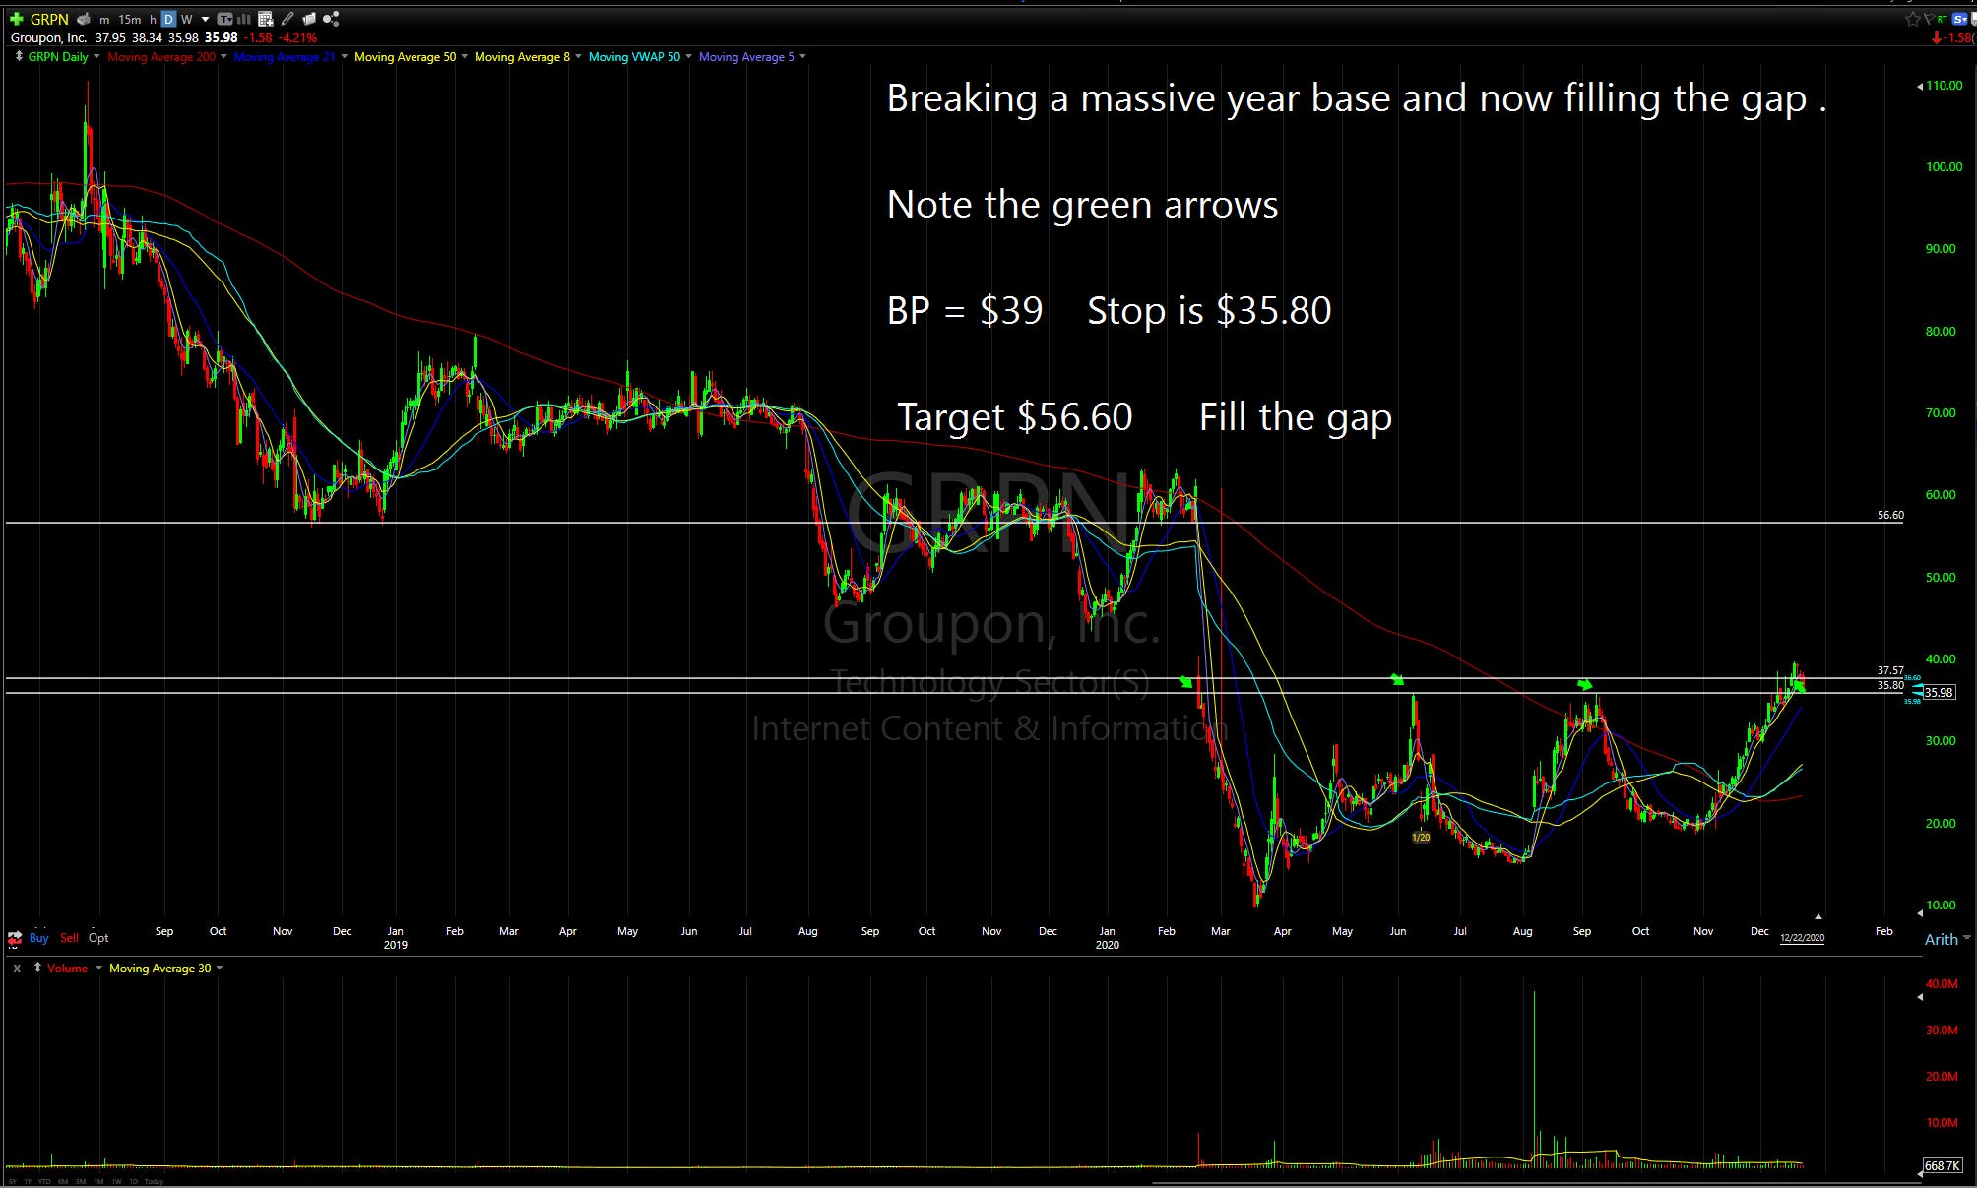Screen dimensions: 1977x1188
Task: Open Moving VWAP 50 dropdown
Action: click(688, 56)
